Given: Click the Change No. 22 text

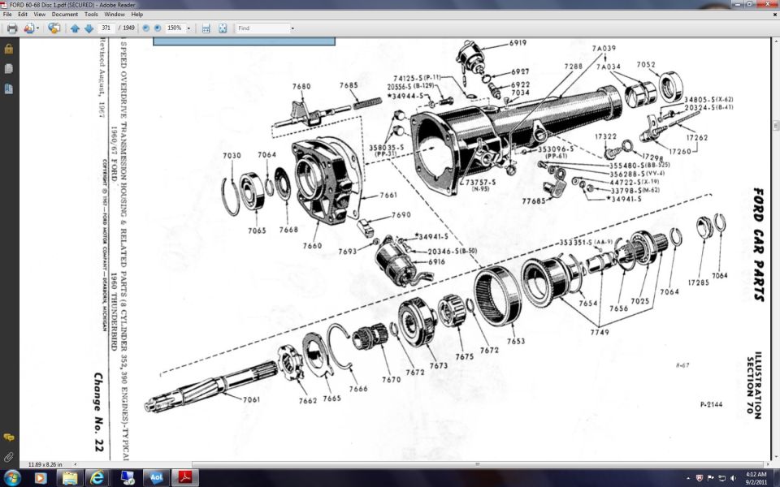Looking at the screenshot, I should coord(98,412).
